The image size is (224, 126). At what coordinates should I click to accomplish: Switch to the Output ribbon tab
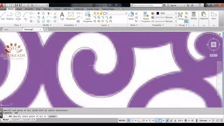click(57, 9)
